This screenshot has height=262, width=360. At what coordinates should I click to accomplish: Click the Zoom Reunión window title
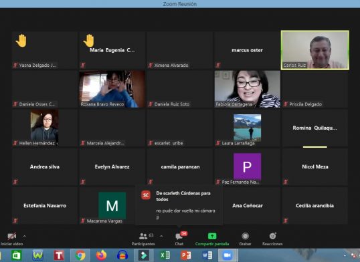click(x=180, y=4)
